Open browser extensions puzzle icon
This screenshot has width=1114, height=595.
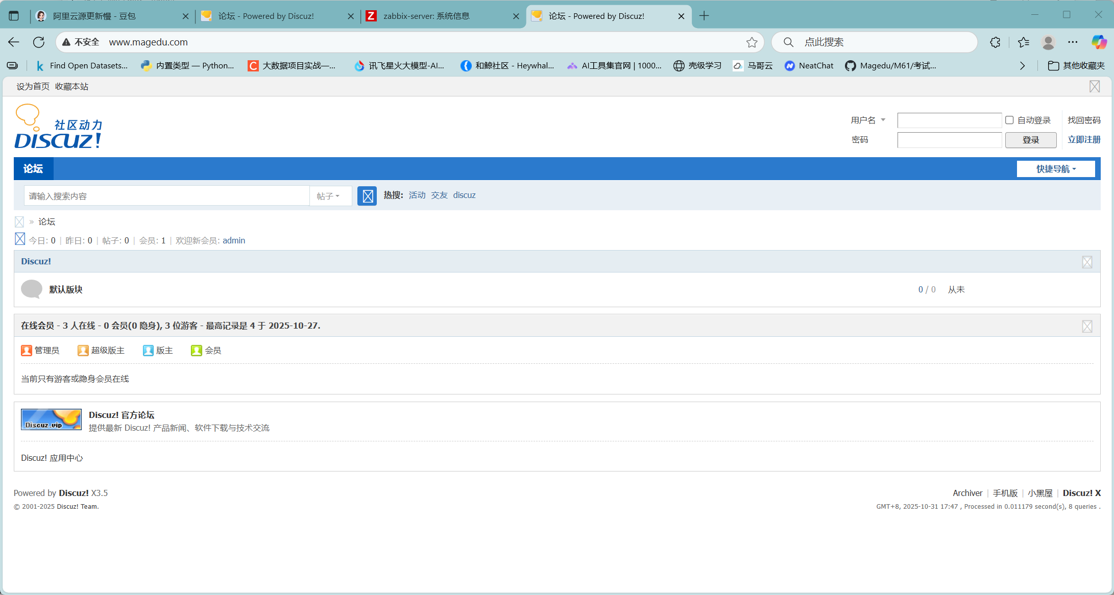[995, 42]
